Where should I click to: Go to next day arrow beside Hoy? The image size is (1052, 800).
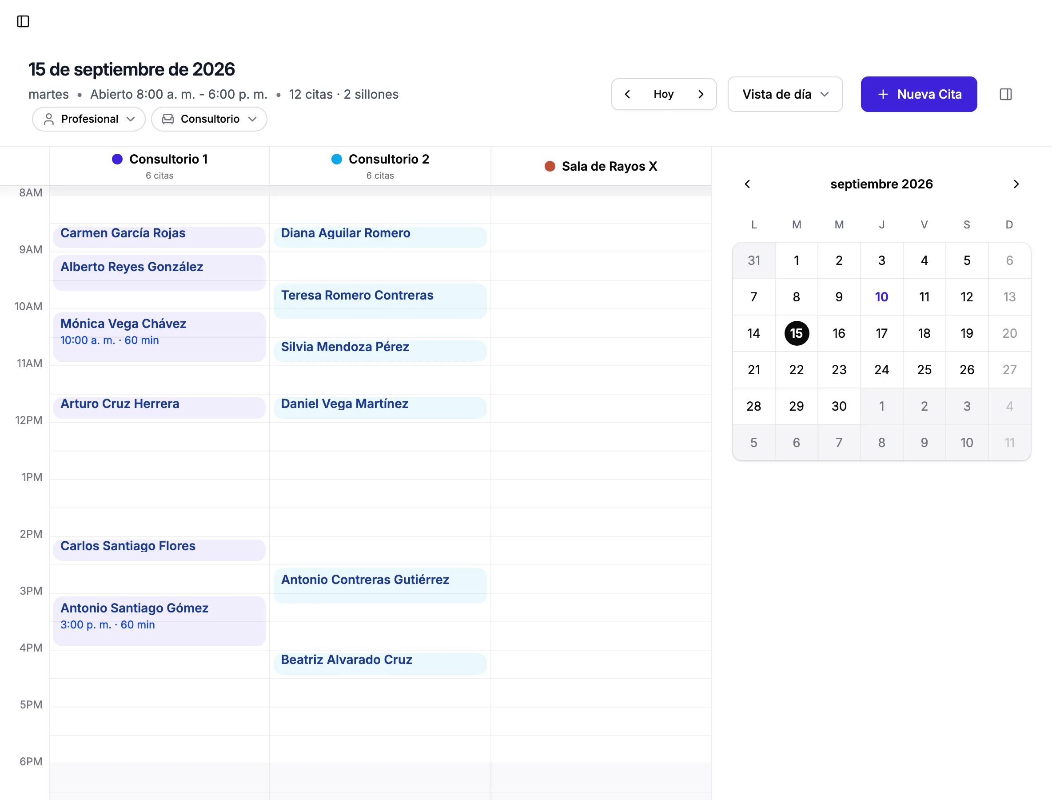(x=701, y=94)
